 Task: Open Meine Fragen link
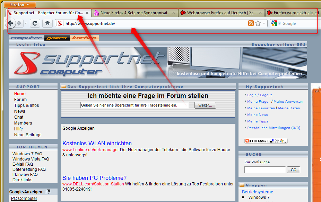pos(259,101)
